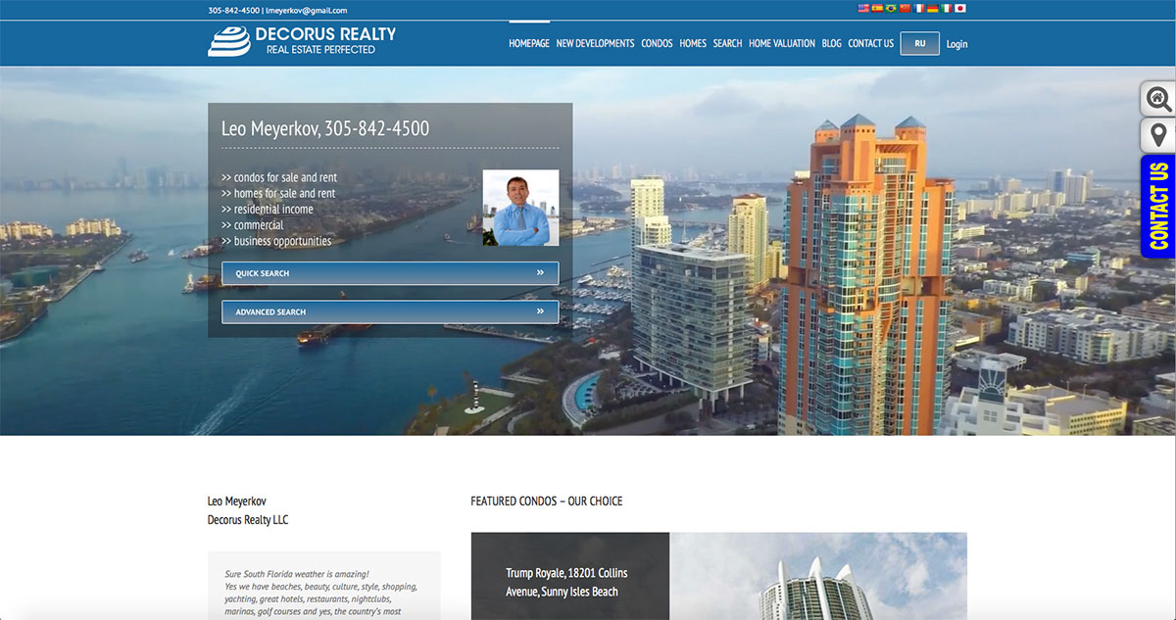The width and height of the screenshot is (1176, 620).
Task: Open the BLOG menu item
Action: tap(831, 43)
